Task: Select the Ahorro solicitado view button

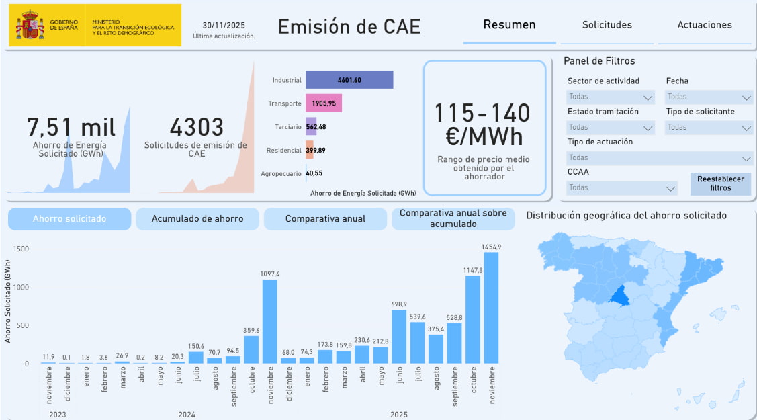Action: pyautogui.click(x=69, y=219)
